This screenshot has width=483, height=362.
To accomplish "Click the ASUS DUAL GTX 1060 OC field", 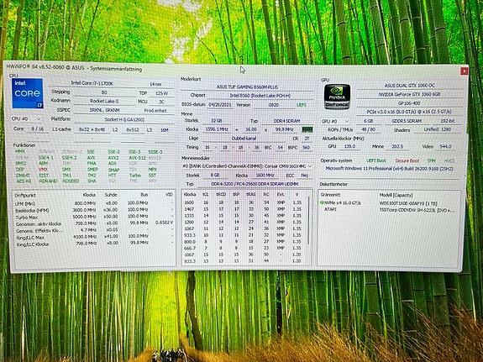I will [410, 86].
